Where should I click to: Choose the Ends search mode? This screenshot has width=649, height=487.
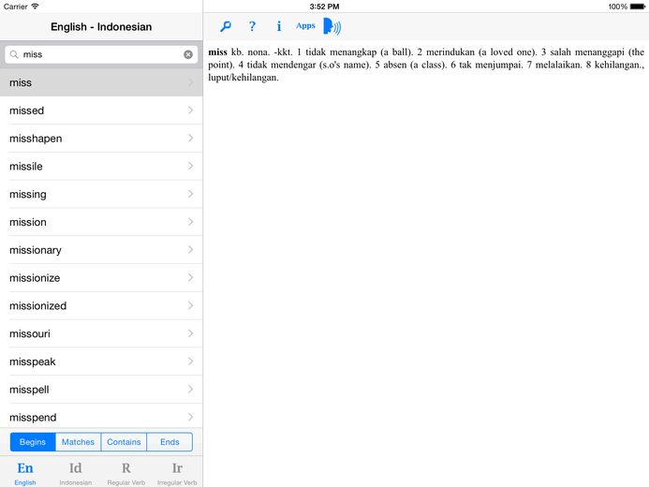pos(170,442)
